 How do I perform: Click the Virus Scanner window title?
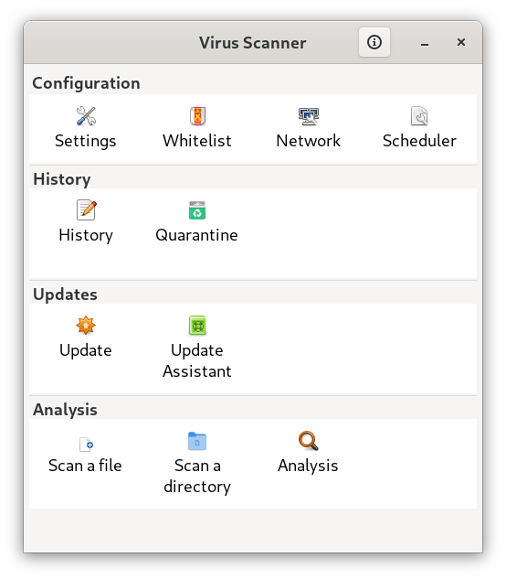pos(253,43)
